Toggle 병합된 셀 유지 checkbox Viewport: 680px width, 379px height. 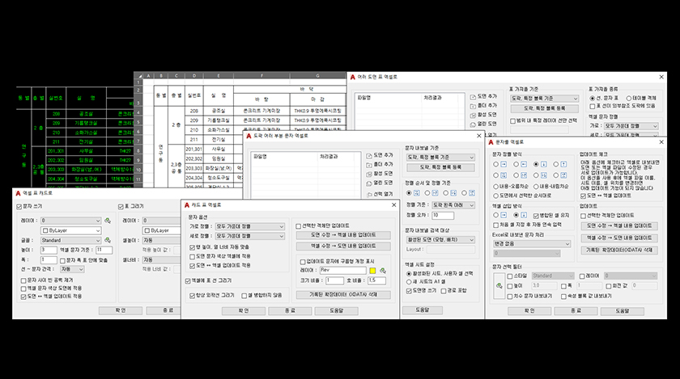(x=536, y=215)
